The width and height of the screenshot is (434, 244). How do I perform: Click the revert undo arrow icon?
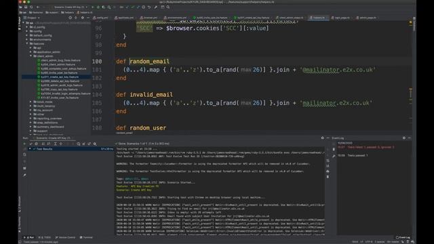tap(149, 7)
